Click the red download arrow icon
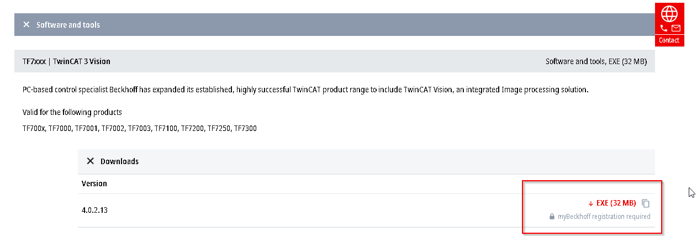697x236 pixels. (x=590, y=203)
